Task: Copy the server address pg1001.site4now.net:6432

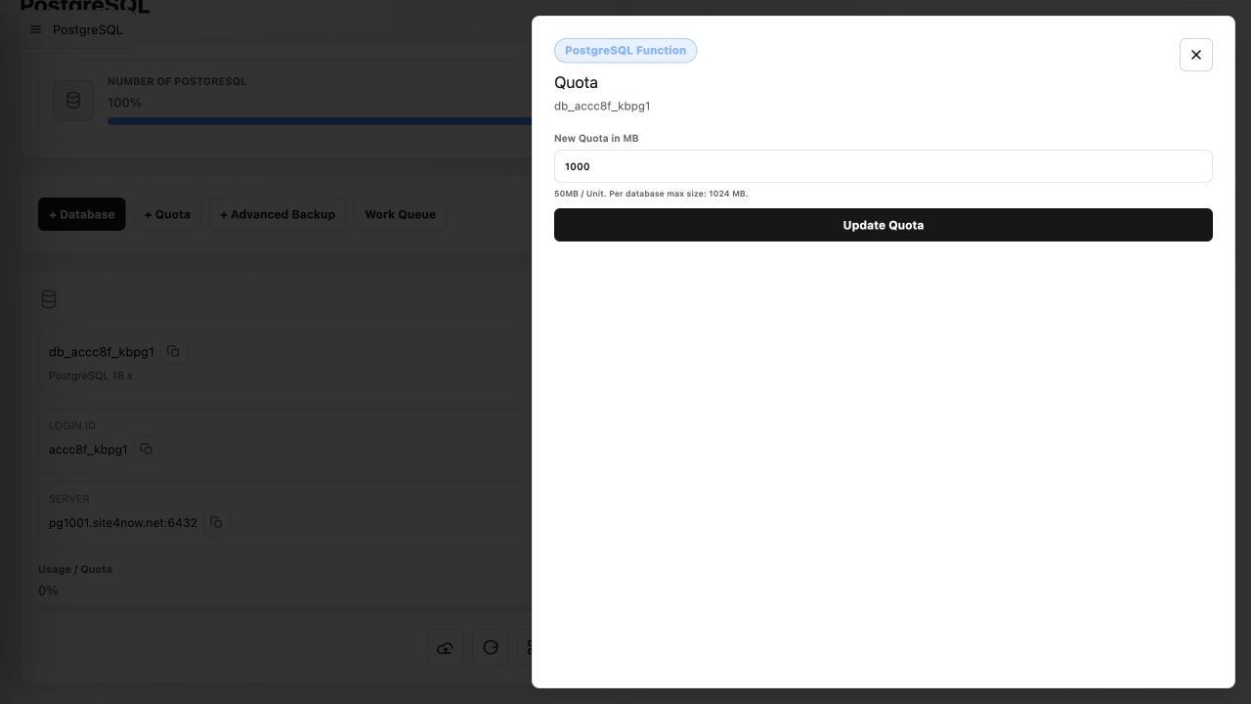Action: (x=217, y=522)
